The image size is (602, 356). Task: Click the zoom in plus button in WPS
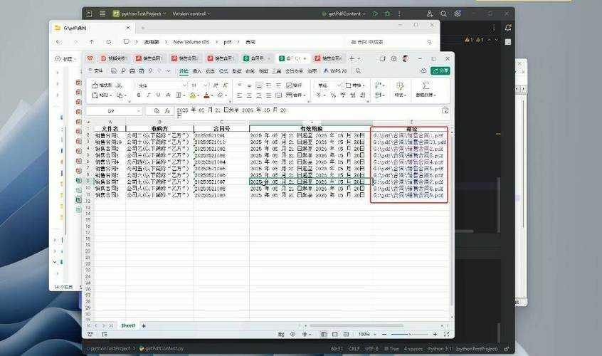pos(435,335)
